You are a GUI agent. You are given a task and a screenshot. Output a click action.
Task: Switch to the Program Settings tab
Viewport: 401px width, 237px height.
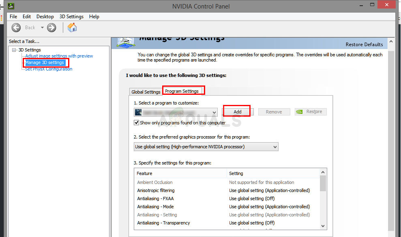[x=182, y=91]
